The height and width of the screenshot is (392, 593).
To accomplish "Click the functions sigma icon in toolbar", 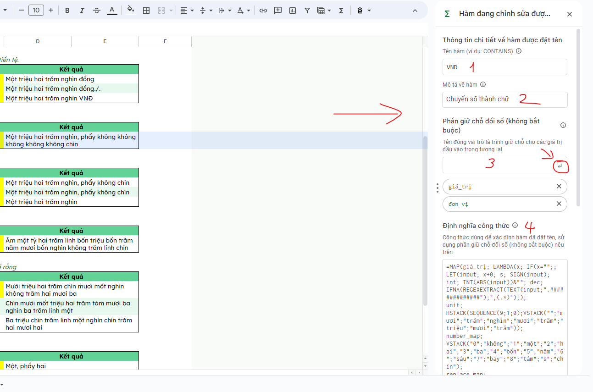I will pyautogui.click(x=341, y=11).
